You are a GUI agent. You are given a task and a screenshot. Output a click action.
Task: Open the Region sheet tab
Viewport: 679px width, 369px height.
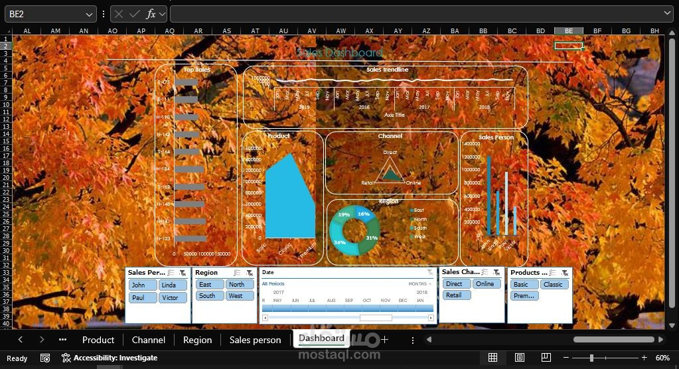pyautogui.click(x=198, y=340)
